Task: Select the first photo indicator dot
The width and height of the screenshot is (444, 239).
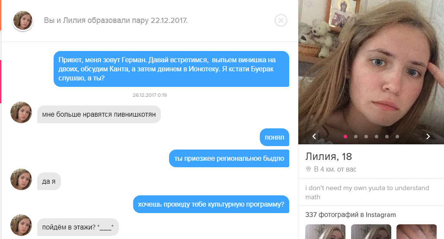Action: click(x=345, y=137)
